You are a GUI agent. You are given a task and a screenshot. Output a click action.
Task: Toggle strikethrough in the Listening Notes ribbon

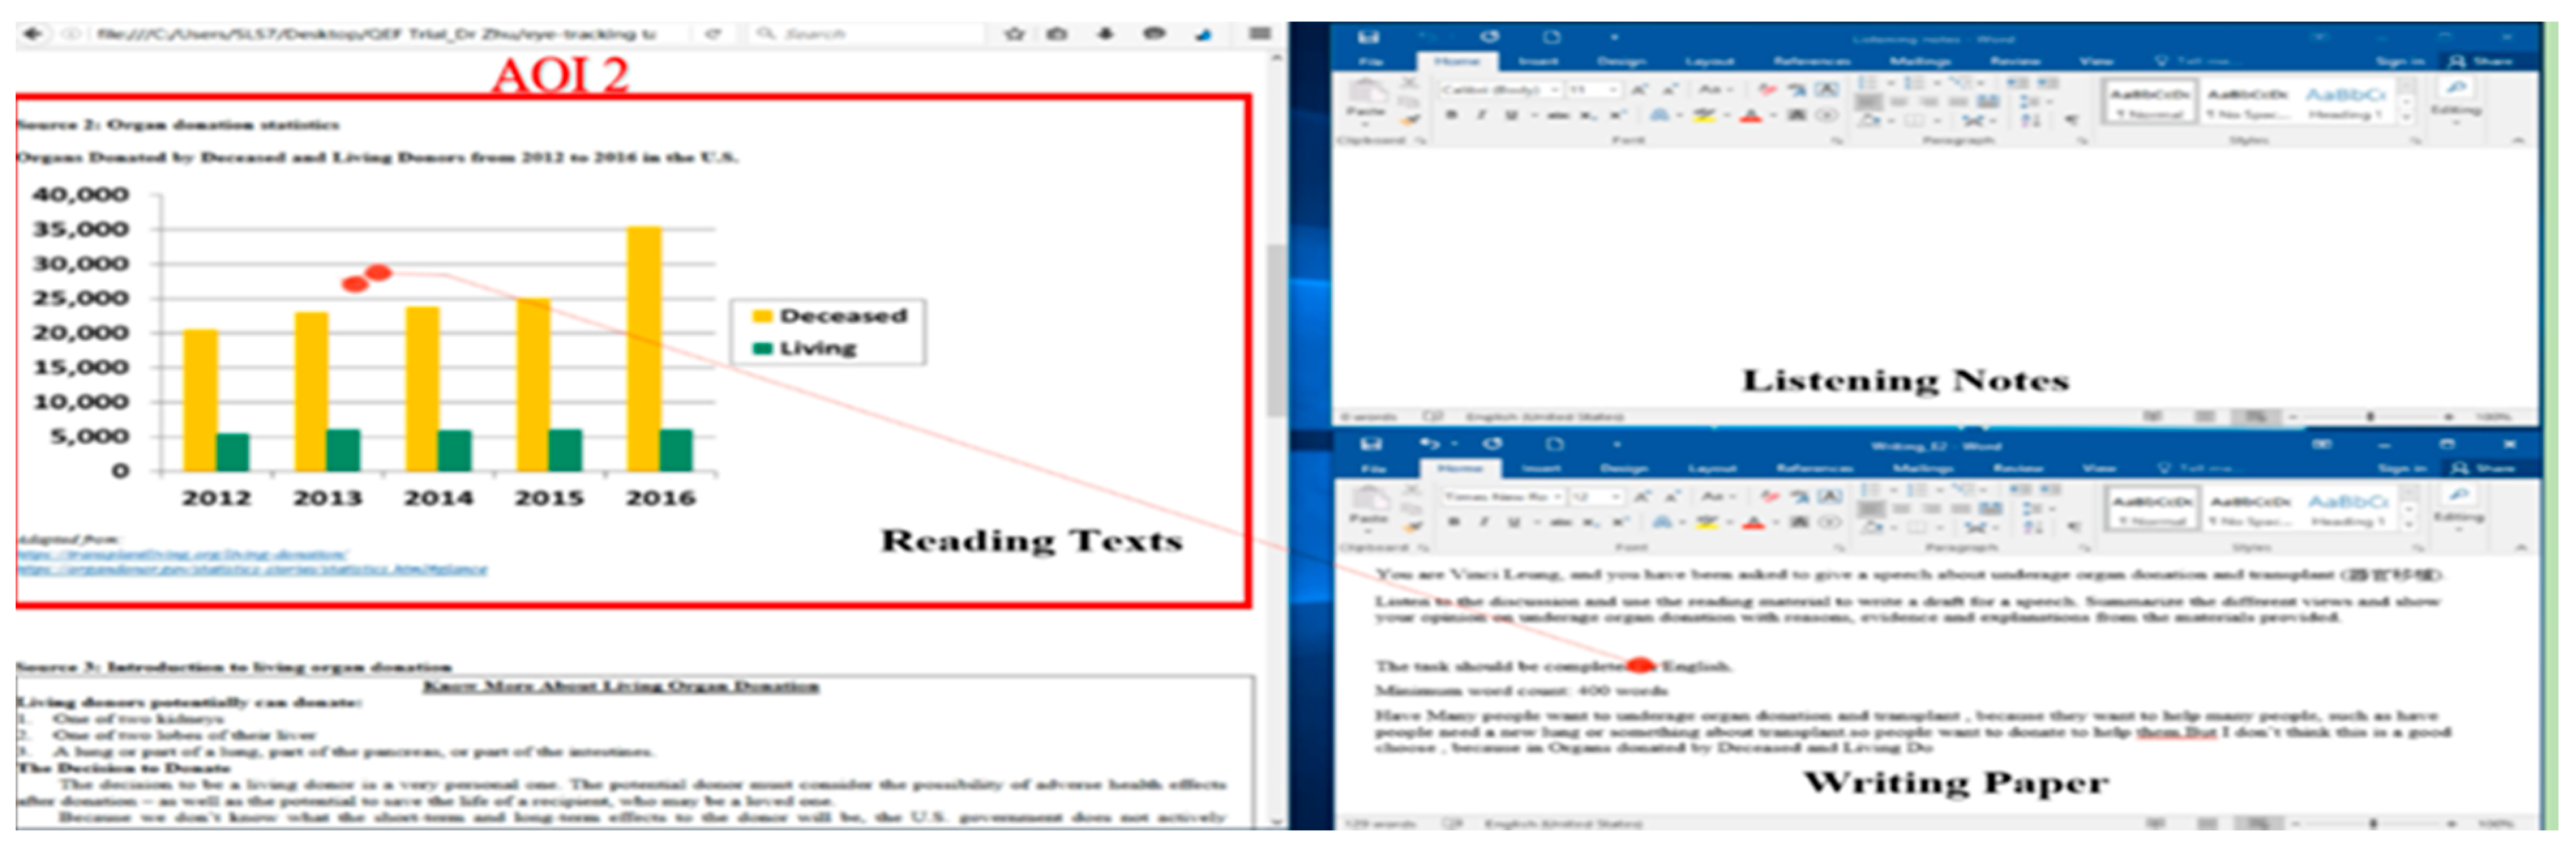[1557, 115]
